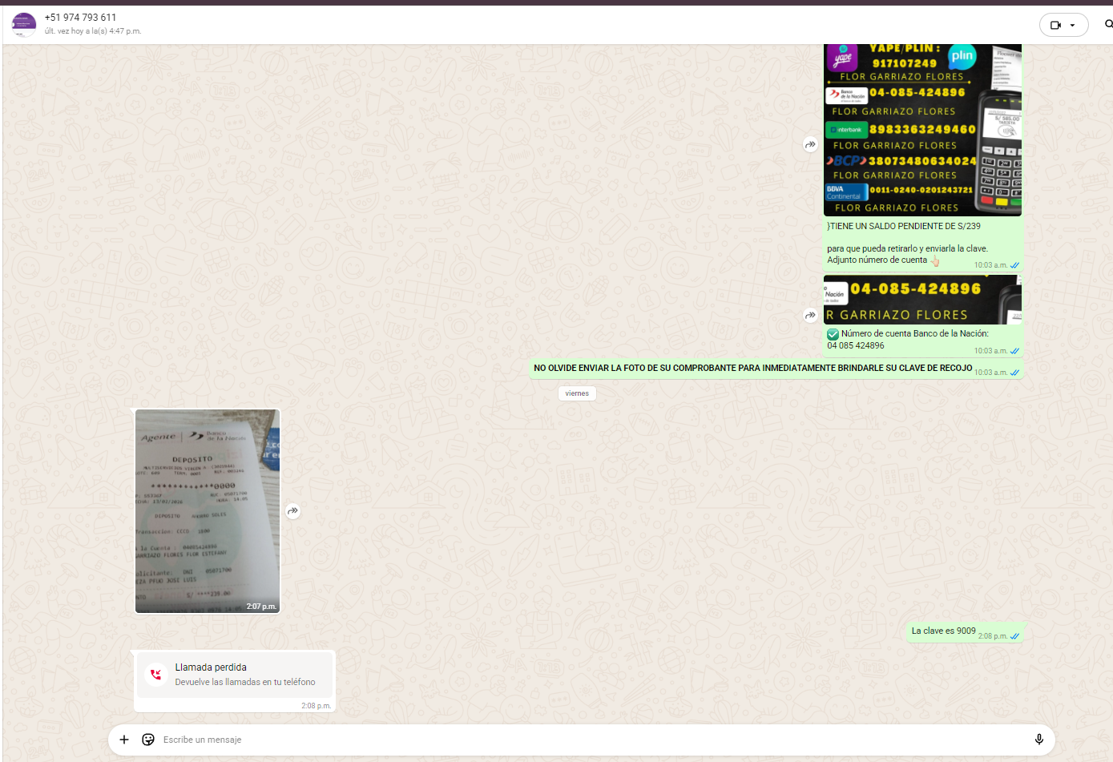The height and width of the screenshot is (762, 1113).
Task: Click the plus attach icon
Action: coord(124,740)
